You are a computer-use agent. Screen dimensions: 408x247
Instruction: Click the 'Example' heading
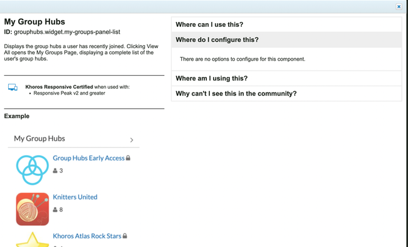coord(17,116)
